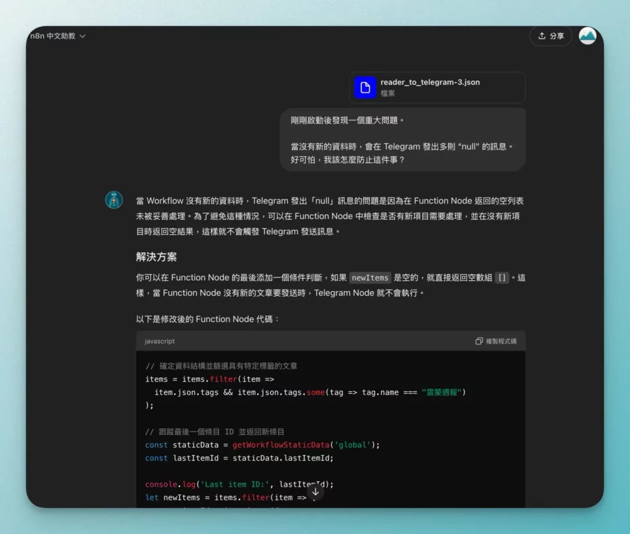
Task: Click the 分享 share button
Action: click(x=551, y=36)
